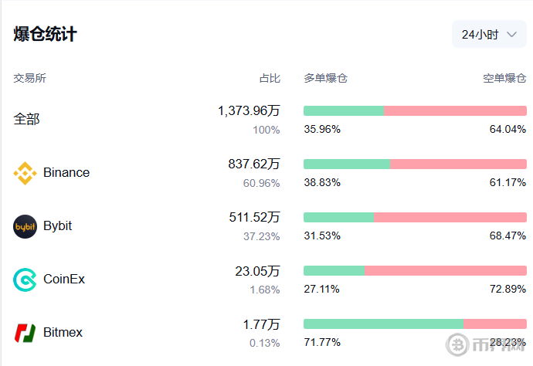
Task: Sort by the 占比 column header
Action: point(270,79)
